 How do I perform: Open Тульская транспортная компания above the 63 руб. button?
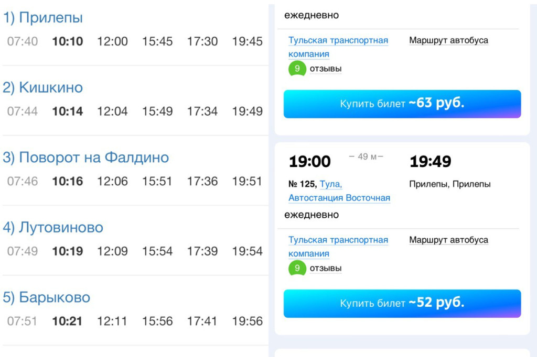point(338,47)
